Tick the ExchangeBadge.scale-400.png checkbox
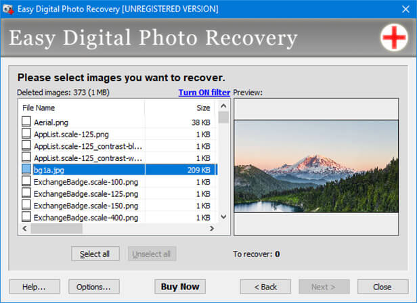Screen dimensions: 417x303 pos(26,217)
